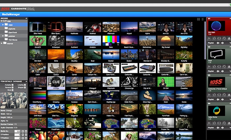Click the Media No. input field
The height and width of the screenshot is (140, 231).
[17, 131]
